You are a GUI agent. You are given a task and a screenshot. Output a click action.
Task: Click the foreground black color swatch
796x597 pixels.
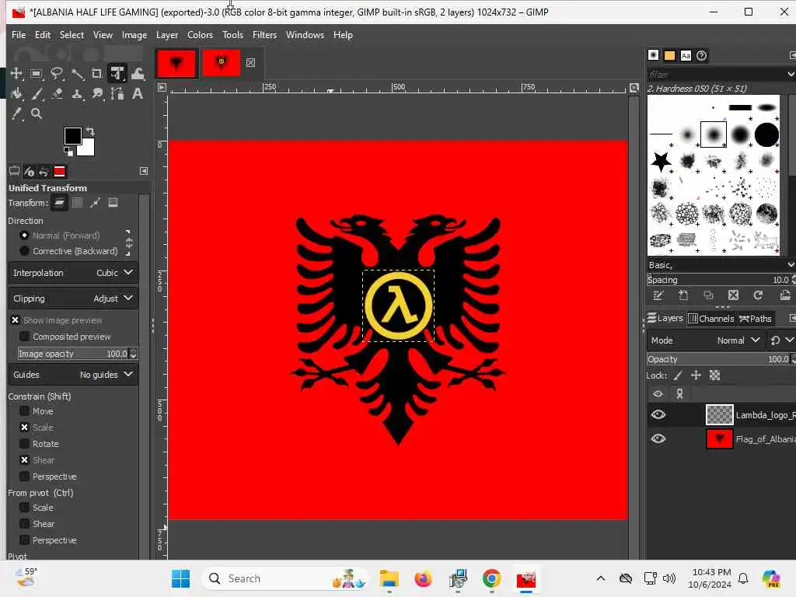tap(72, 135)
